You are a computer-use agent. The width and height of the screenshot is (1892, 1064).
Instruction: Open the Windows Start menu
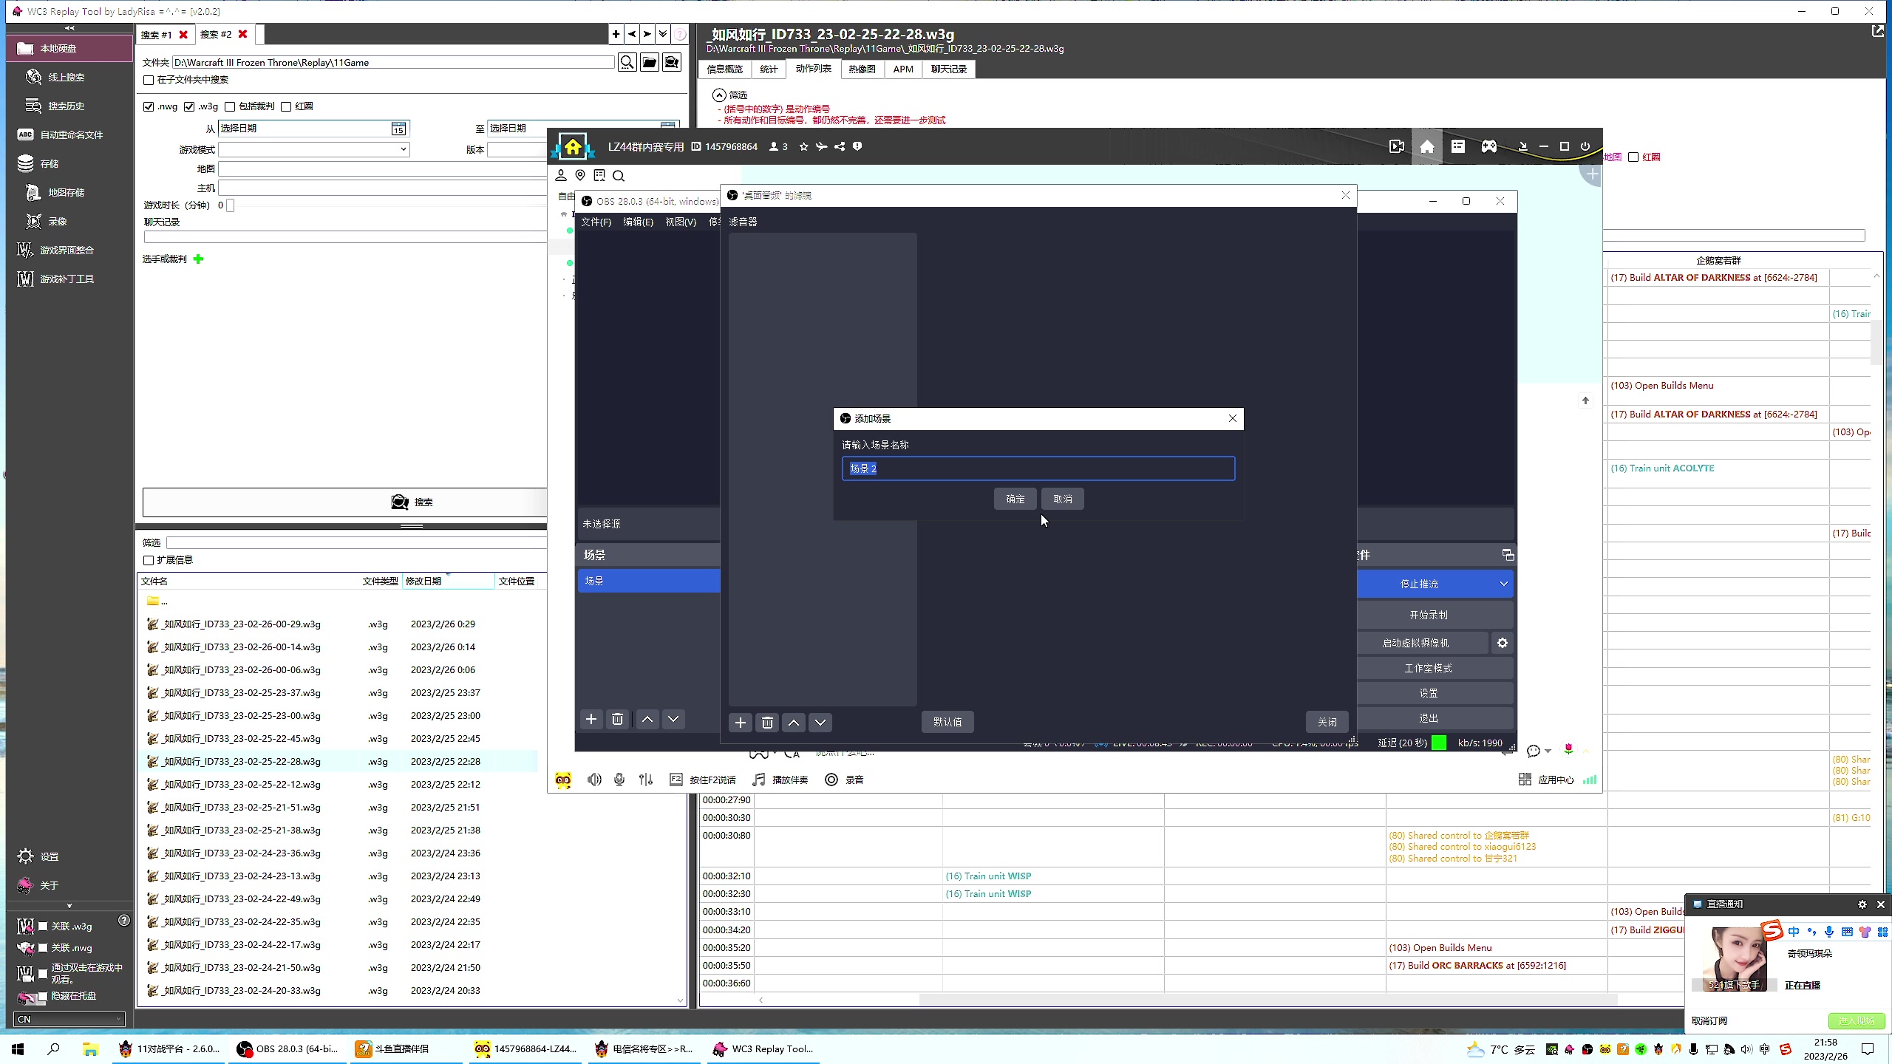(18, 1048)
